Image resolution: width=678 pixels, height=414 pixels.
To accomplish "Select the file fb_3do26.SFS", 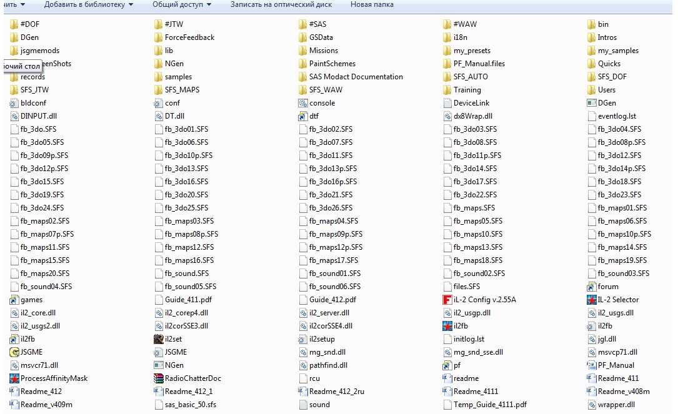I will 326,208.
